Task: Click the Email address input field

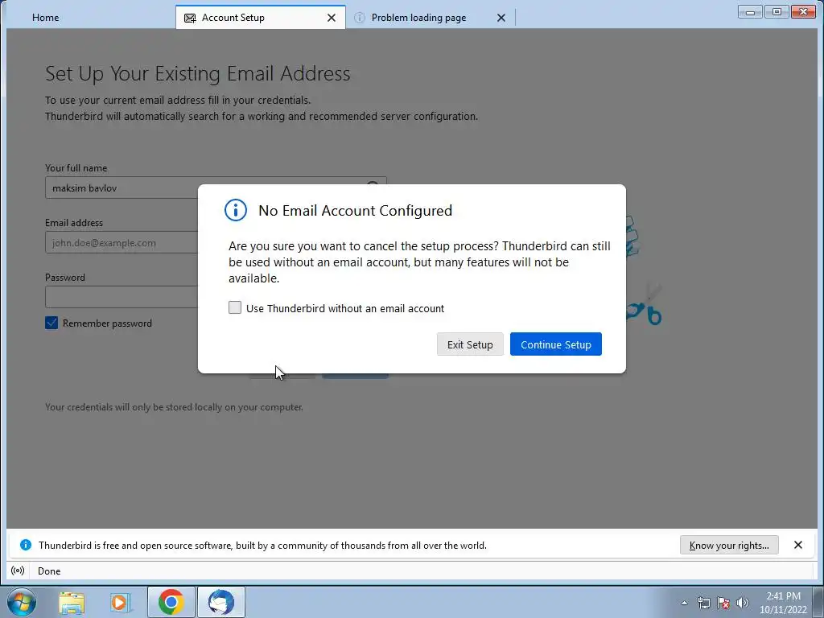Action: tap(122, 243)
